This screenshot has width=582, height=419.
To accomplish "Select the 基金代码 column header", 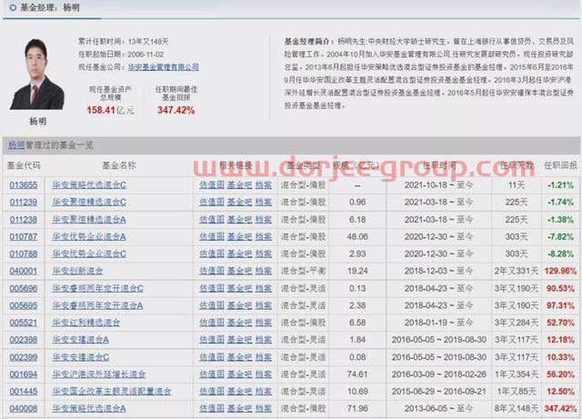I will point(24,165).
